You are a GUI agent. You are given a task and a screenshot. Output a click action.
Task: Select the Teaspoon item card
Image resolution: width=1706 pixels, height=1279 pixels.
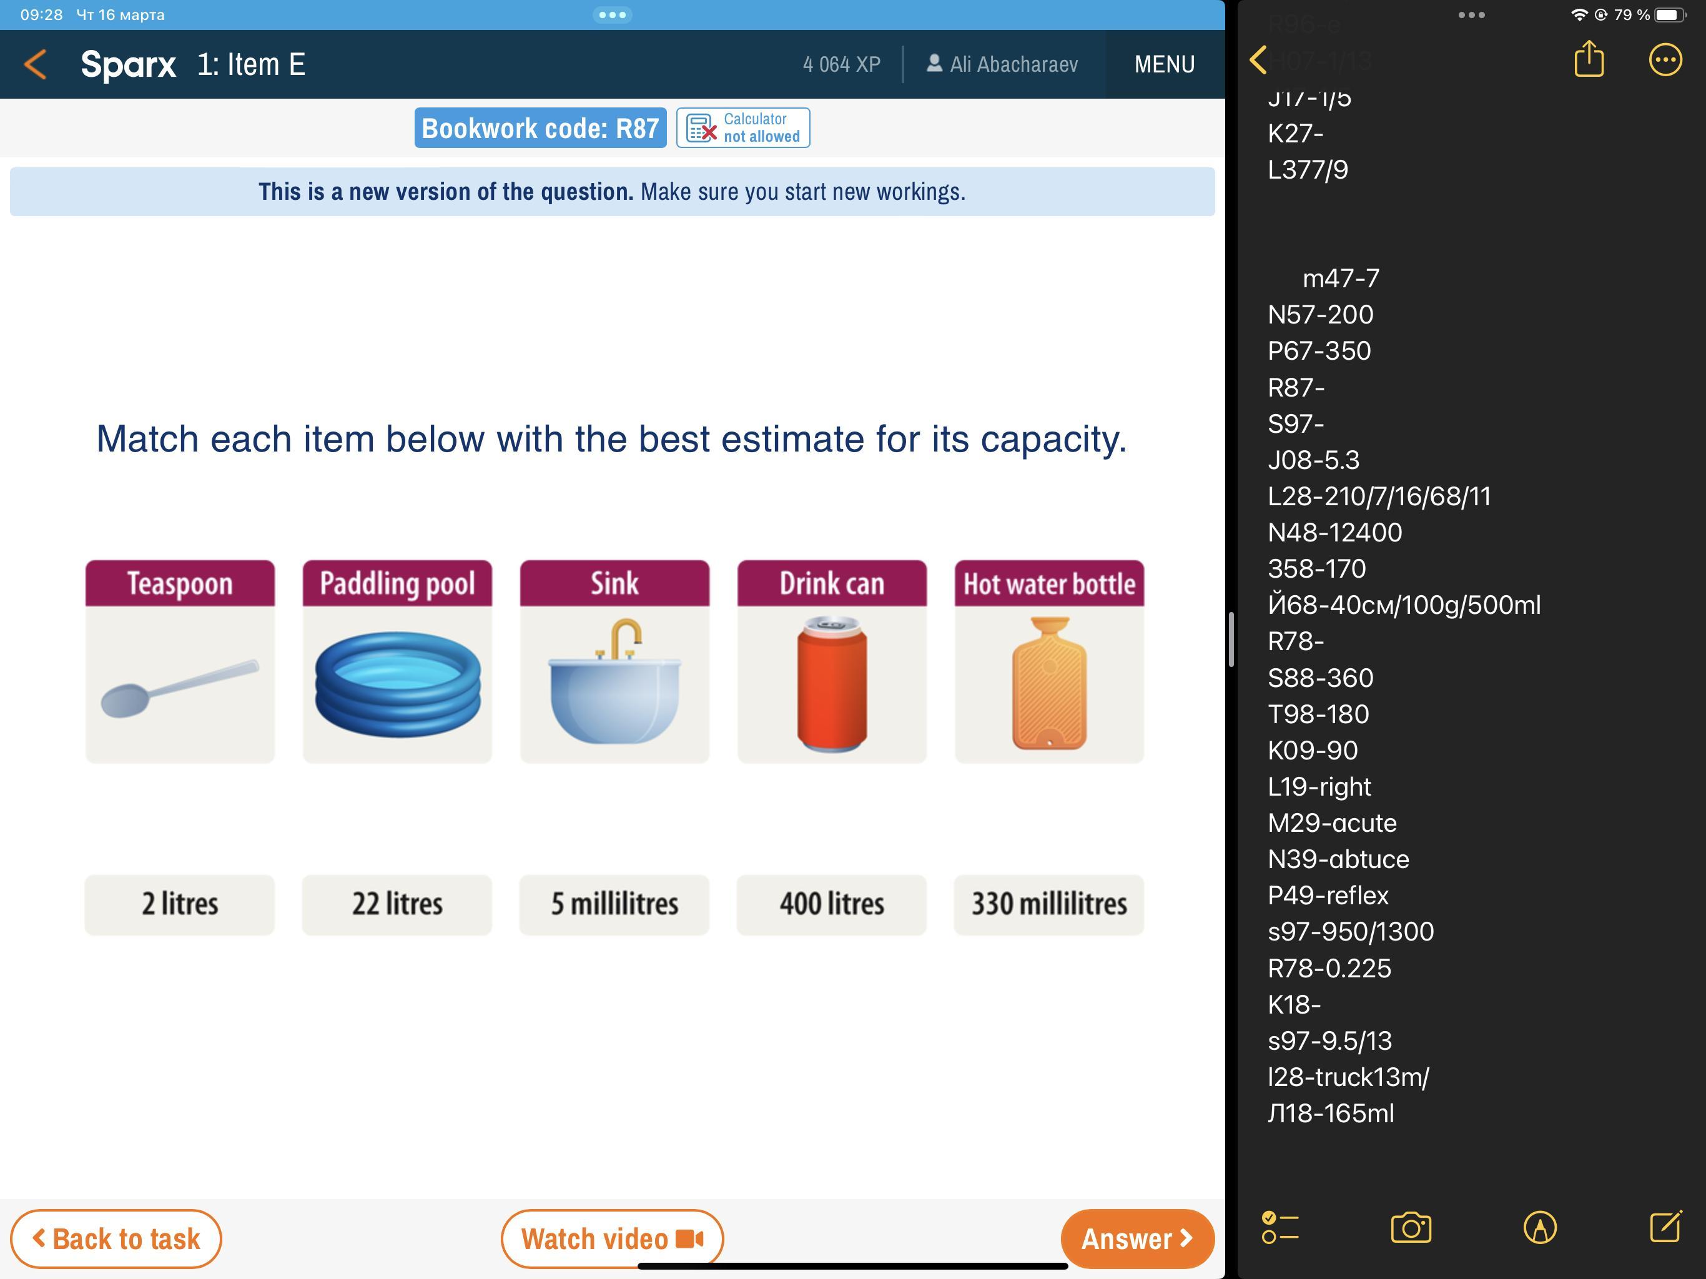click(180, 661)
